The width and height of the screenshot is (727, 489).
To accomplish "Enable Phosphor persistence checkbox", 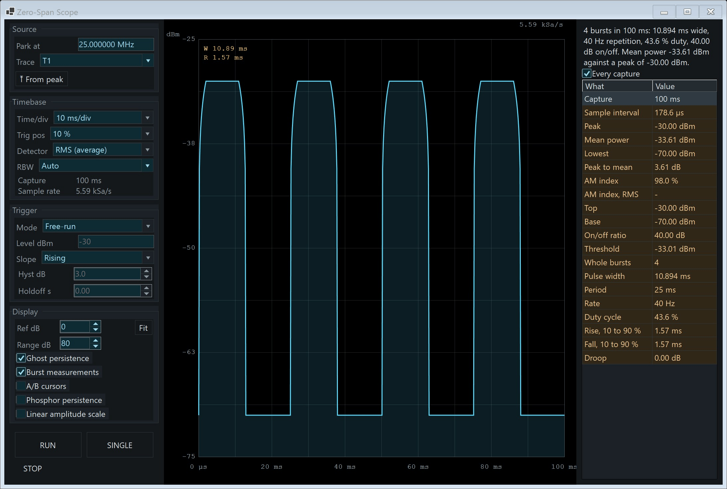I will (21, 400).
